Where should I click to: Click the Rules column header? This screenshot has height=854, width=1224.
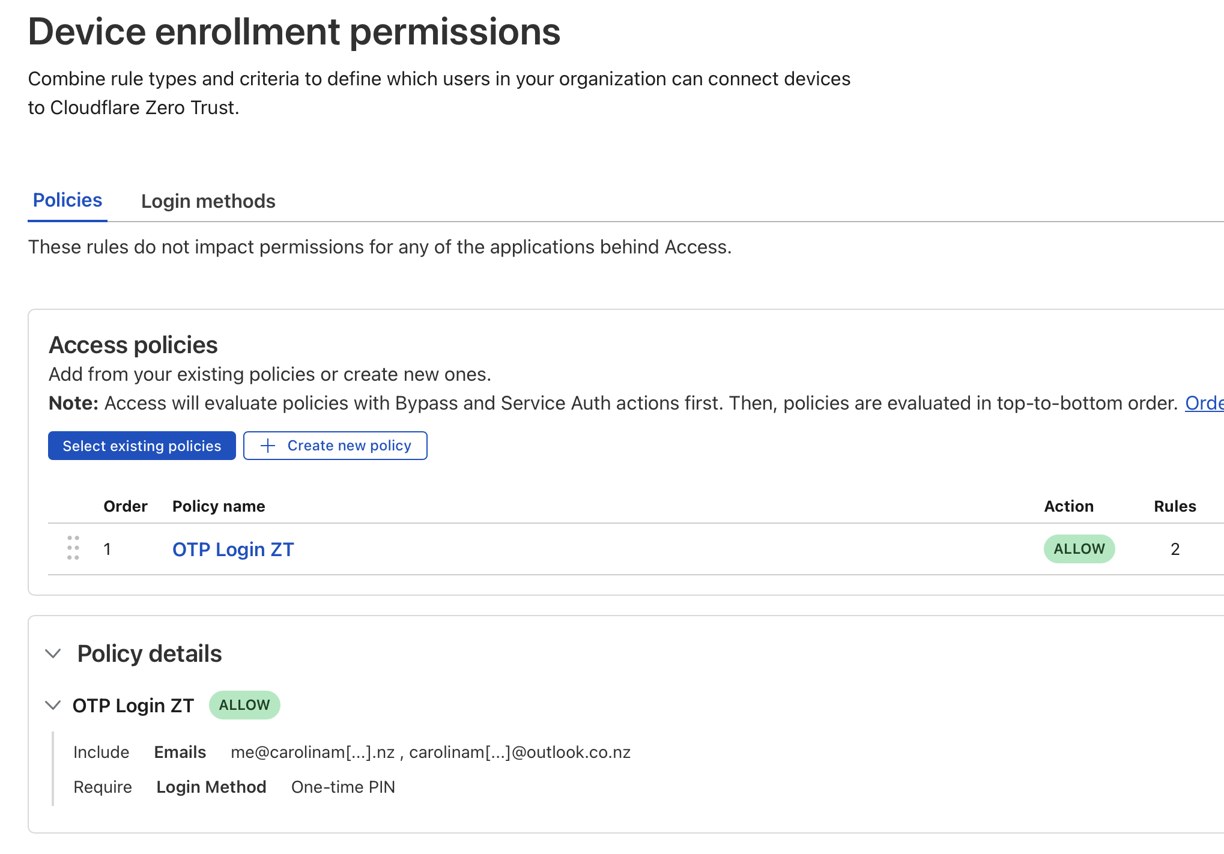pyautogui.click(x=1174, y=506)
